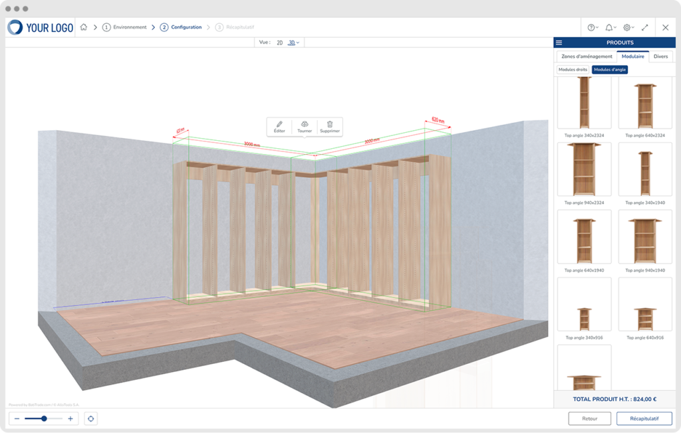
Task: Click the Éditer pencil icon
Action: coord(279,124)
